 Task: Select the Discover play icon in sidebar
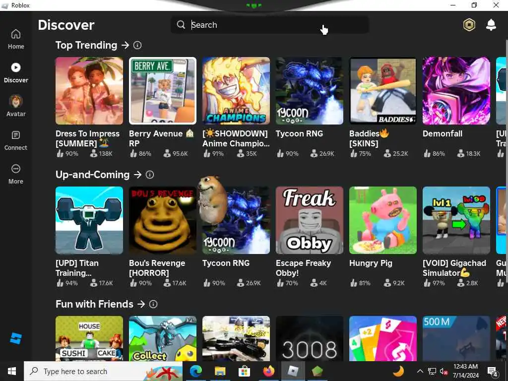[x=16, y=67]
